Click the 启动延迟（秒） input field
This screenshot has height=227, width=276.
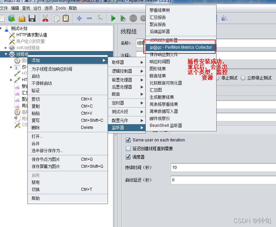pos(223,180)
